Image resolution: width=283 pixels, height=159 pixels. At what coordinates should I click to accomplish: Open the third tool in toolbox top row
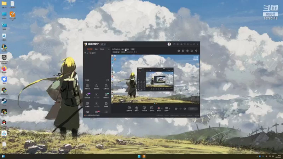(106, 87)
